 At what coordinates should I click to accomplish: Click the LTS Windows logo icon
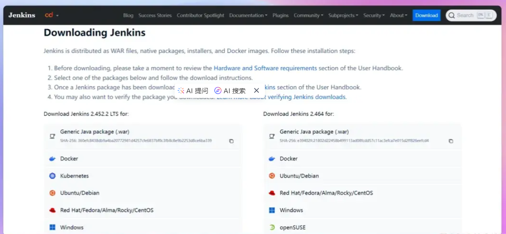pos(52,227)
